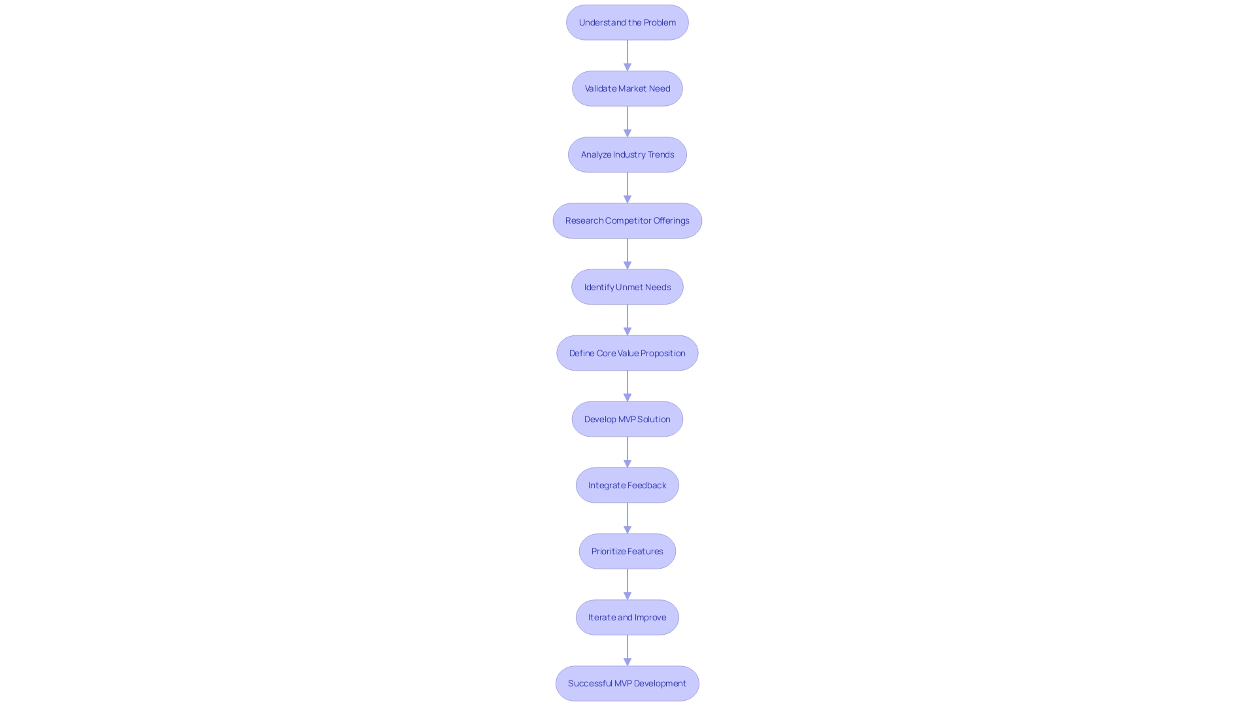Viewport: 1255px width, 706px height.
Task: Scroll down to view Successful MVP Development node
Action: (x=627, y=682)
